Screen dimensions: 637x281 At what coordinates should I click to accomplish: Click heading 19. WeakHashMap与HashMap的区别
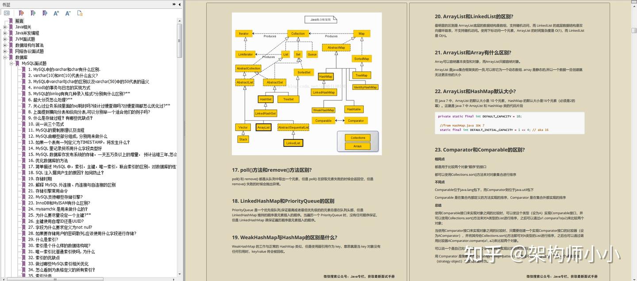coord(284,237)
